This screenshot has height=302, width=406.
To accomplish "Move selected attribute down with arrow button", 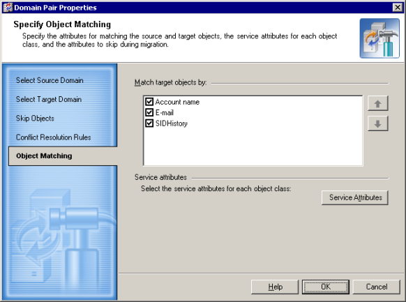I will pyautogui.click(x=378, y=123).
